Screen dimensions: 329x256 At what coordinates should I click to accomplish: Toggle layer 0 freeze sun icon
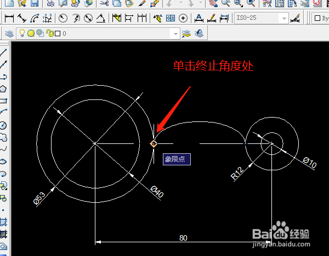click(31, 34)
